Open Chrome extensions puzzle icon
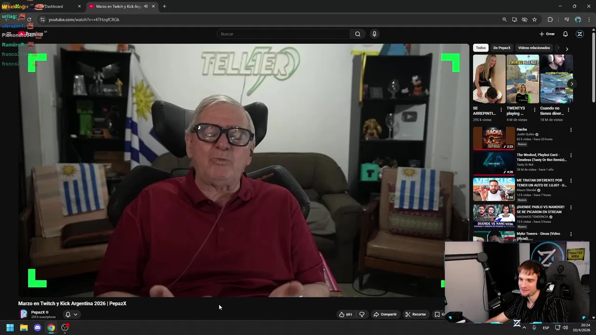Viewport: 596px width, 335px height. coord(550,20)
